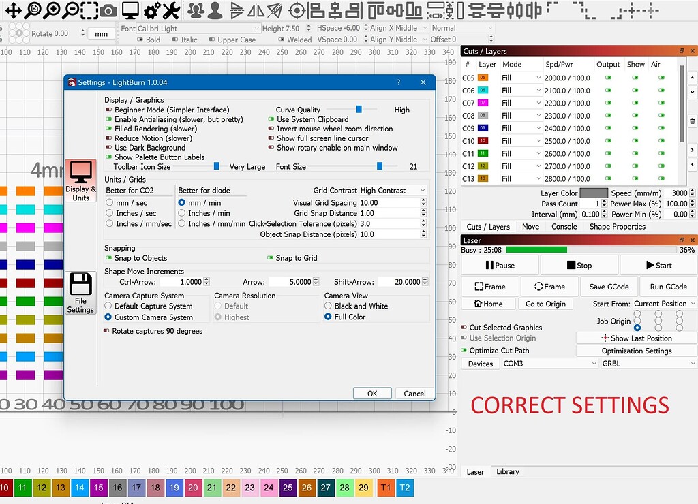Pause the running laser job

pyautogui.click(x=500, y=265)
